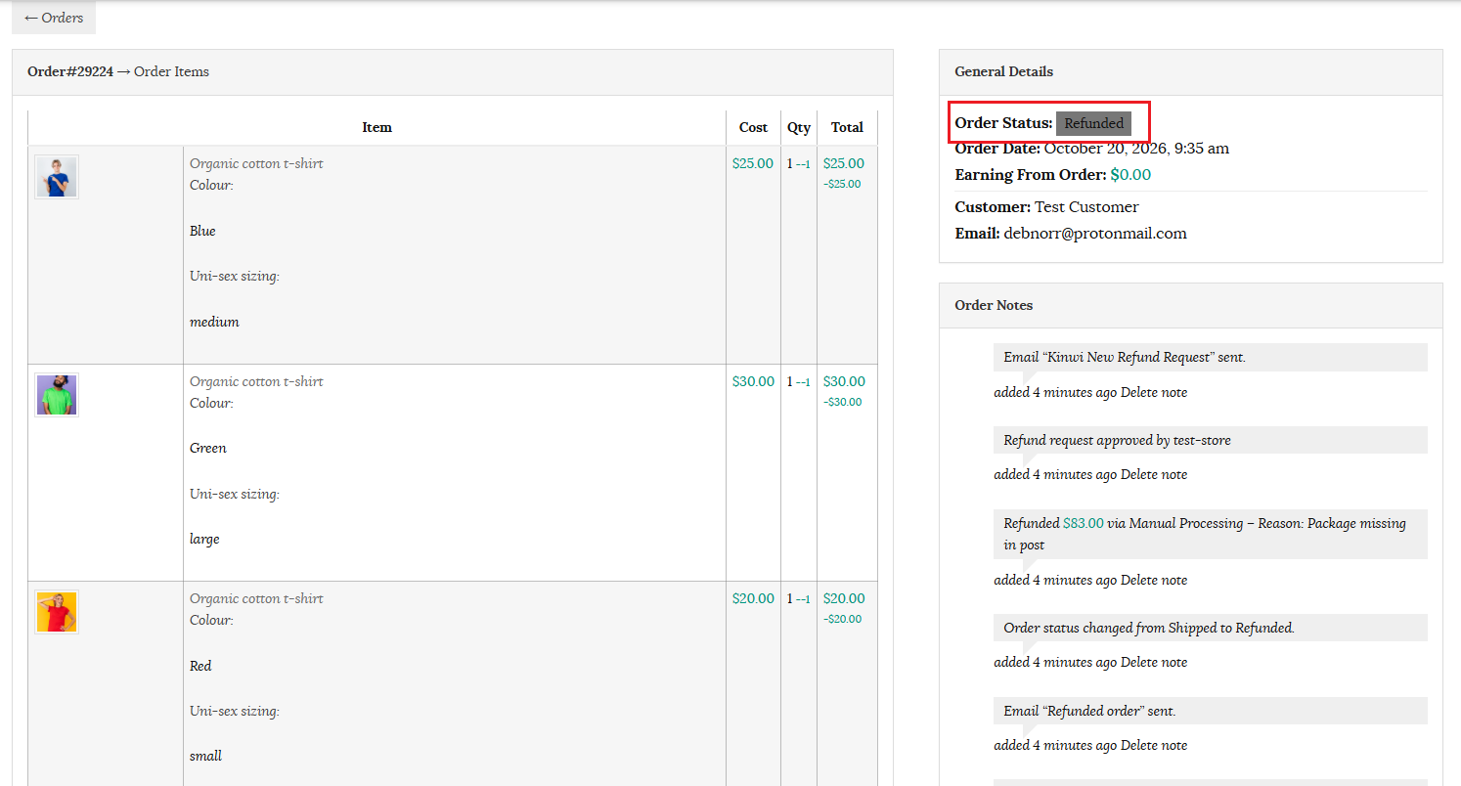
Task: Click the 'Email “Refunded order” sent.' note text
Action: (1089, 711)
